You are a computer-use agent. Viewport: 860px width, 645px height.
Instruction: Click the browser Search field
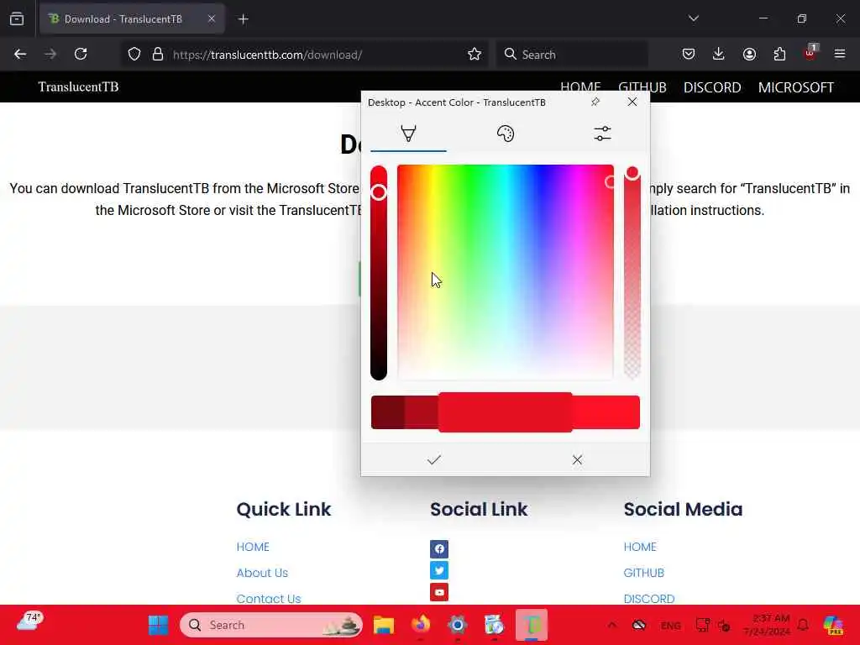click(572, 55)
